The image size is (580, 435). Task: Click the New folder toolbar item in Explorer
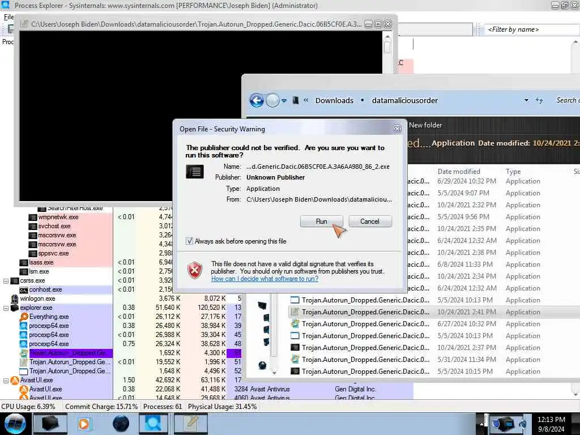click(425, 125)
